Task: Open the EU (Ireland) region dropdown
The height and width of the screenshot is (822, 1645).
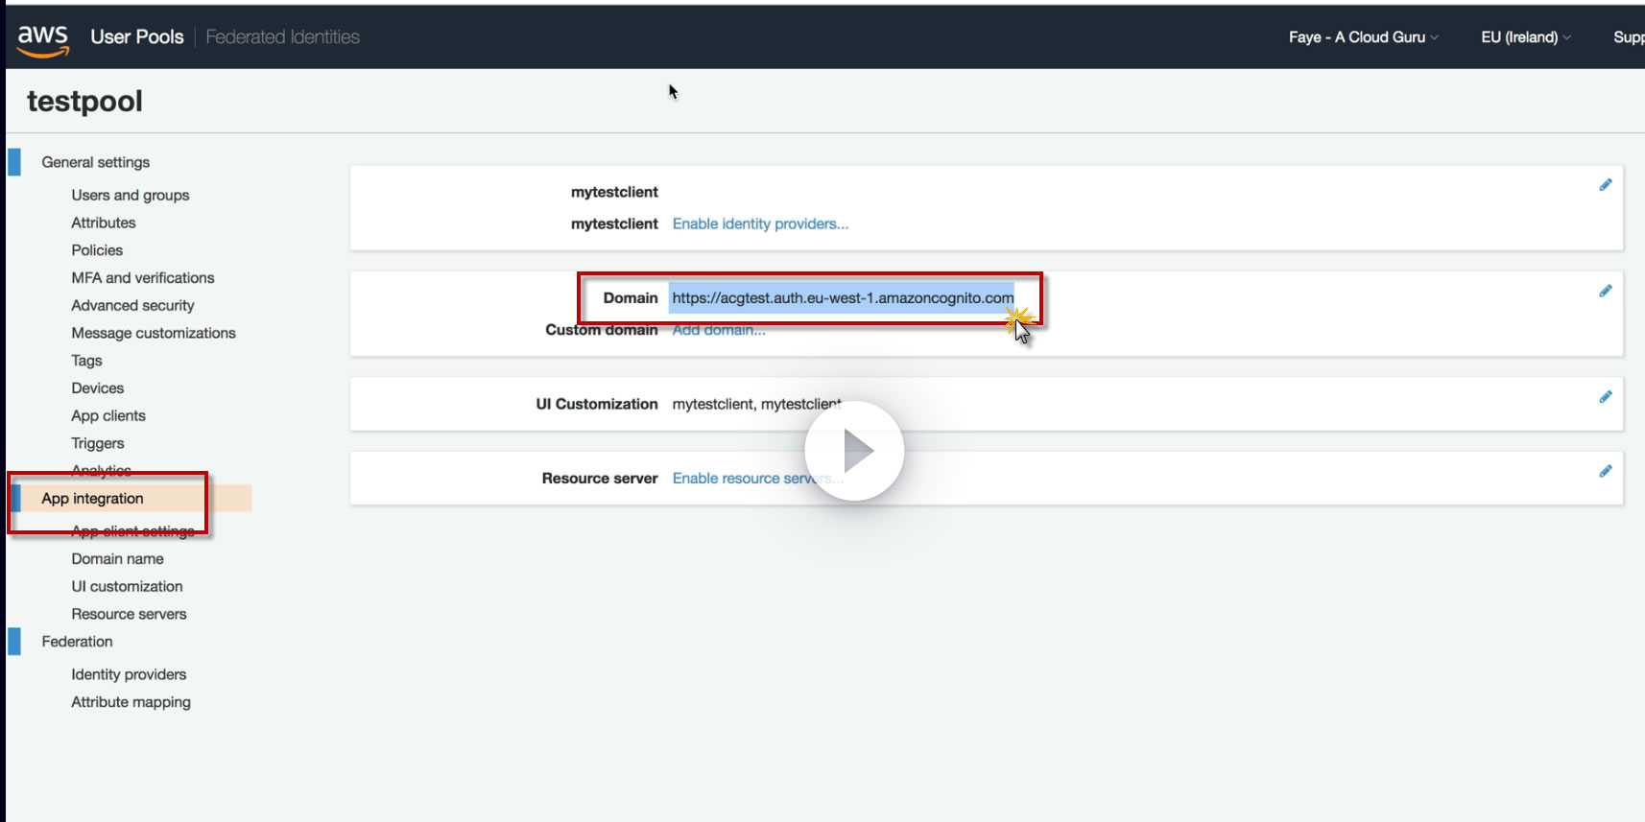Action: [x=1526, y=37]
